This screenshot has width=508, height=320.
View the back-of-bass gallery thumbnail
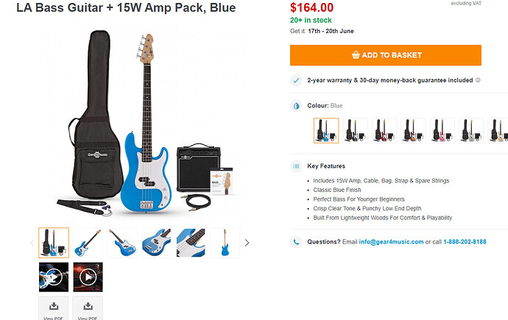(225, 243)
